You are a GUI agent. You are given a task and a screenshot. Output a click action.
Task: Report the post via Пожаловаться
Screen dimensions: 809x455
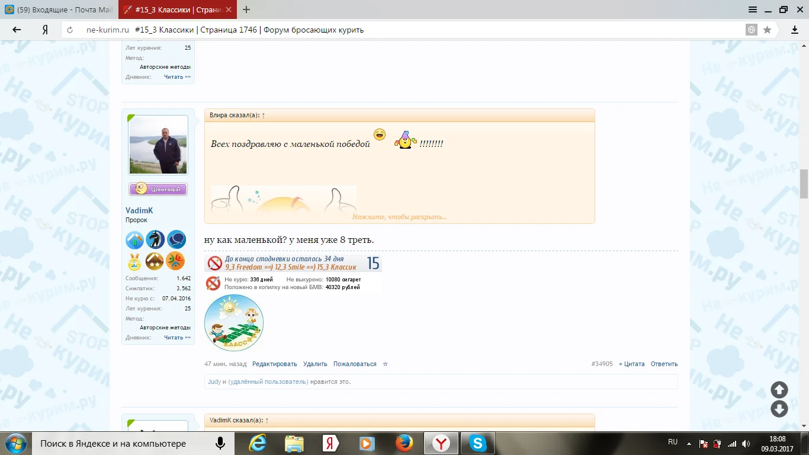(355, 364)
